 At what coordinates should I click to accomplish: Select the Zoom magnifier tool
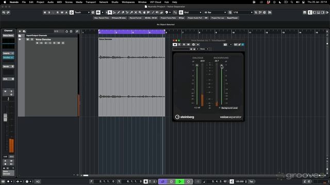(x=140, y=12)
